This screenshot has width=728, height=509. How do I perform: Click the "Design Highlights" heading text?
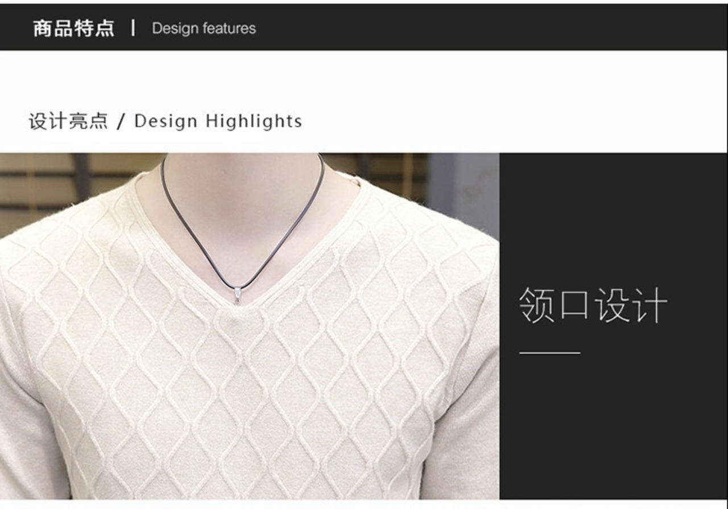pos(218,121)
